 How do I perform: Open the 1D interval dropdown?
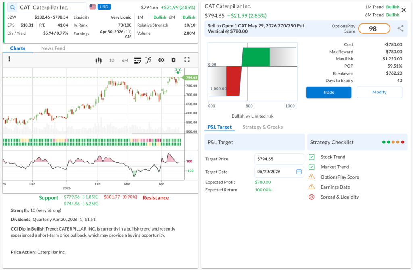tap(112, 60)
